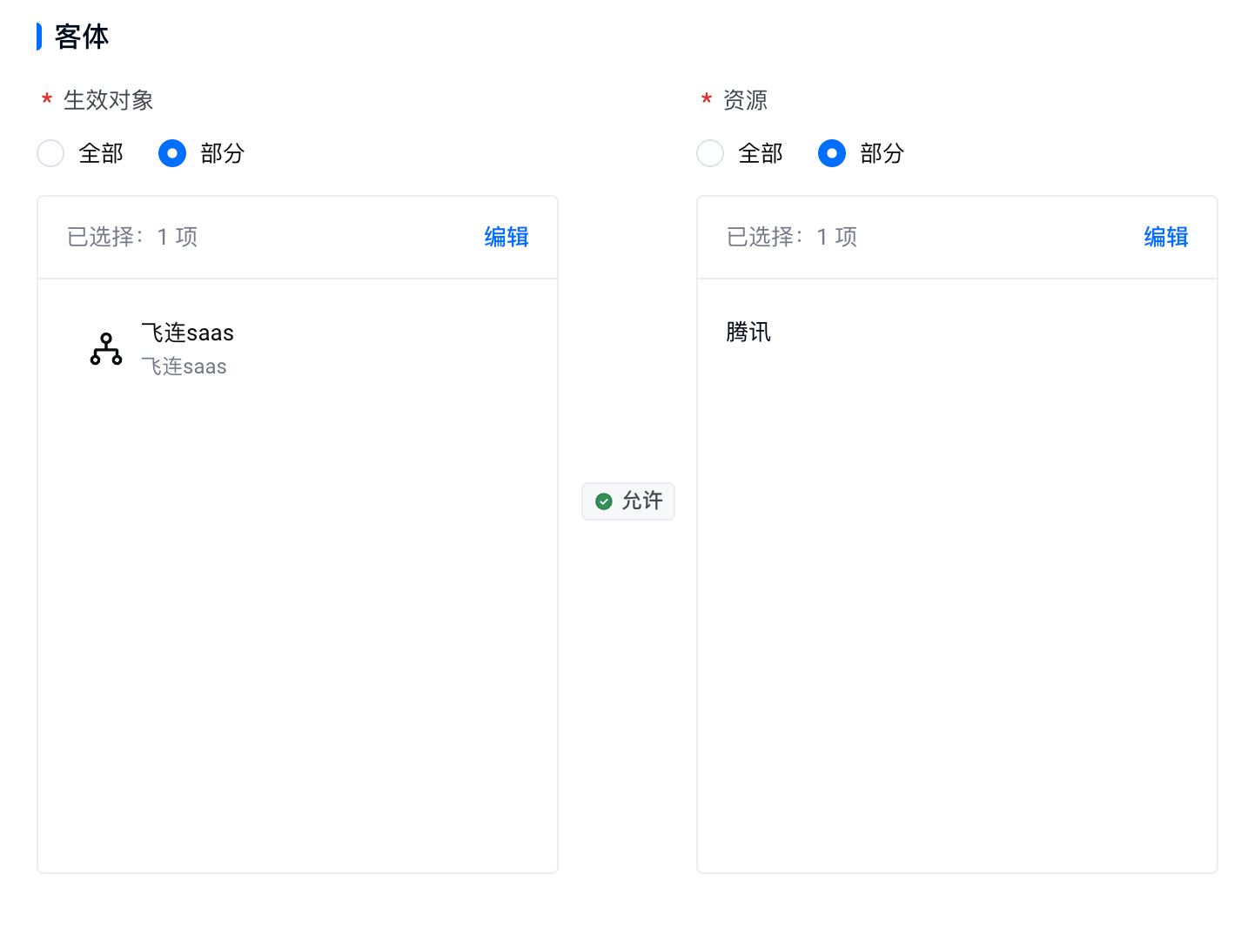The height and width of the screenshot is (928, 1241).
Task: Click the 客体 section heading
Action: coord(82,37)
